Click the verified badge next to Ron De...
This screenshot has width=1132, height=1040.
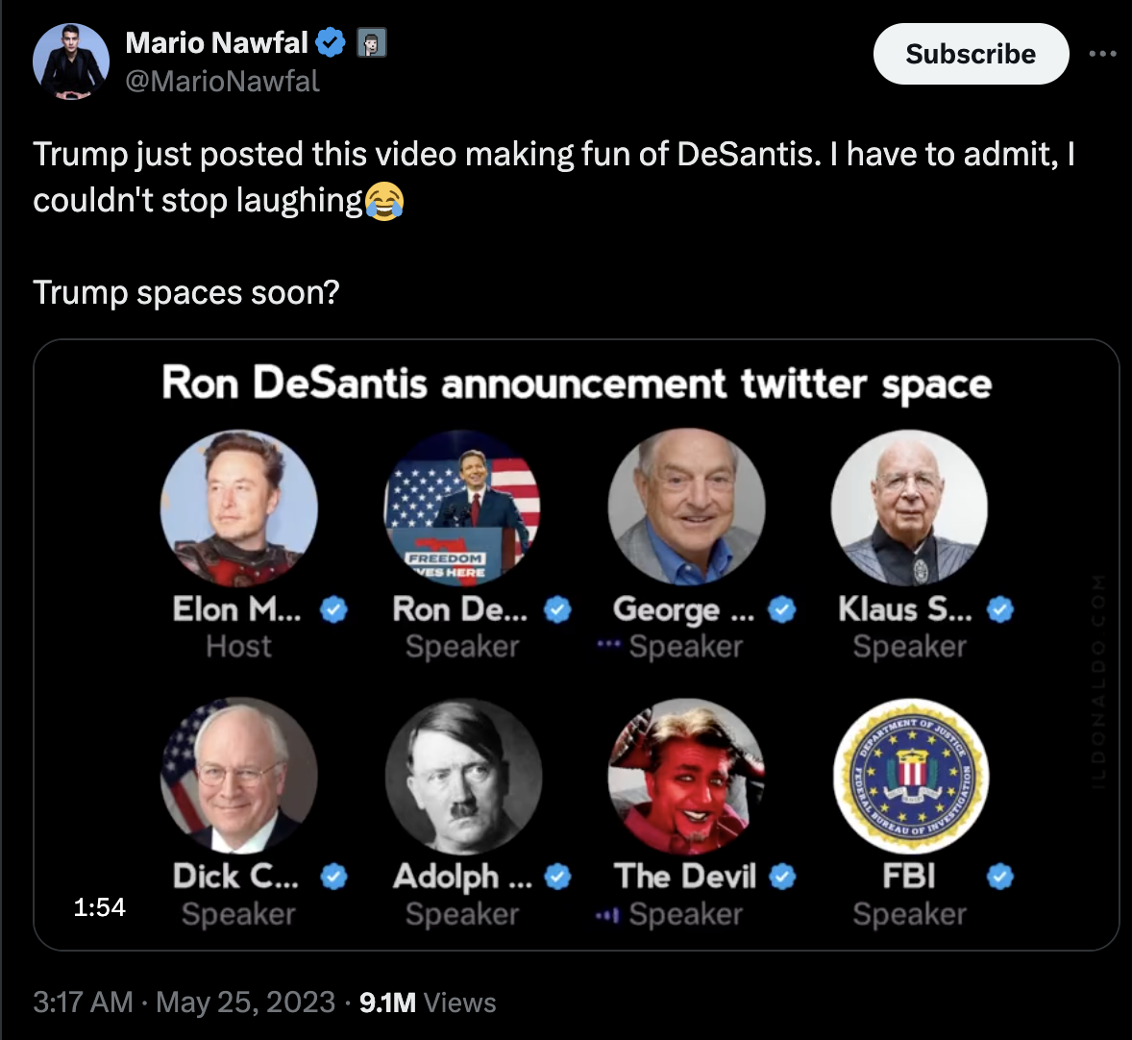[x=558, y=609]
